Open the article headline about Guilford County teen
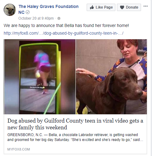152x156 pixels. 75,124
